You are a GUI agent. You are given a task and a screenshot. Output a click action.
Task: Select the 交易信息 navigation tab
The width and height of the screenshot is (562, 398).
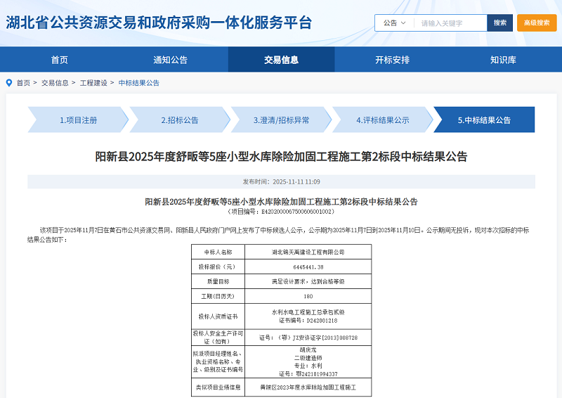tap(282, 60)
